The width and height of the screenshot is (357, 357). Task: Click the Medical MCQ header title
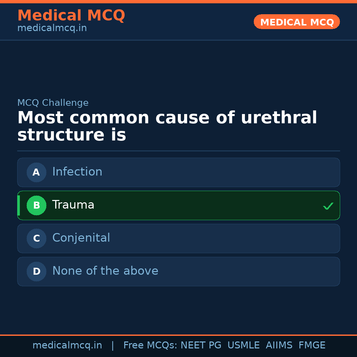71,16
